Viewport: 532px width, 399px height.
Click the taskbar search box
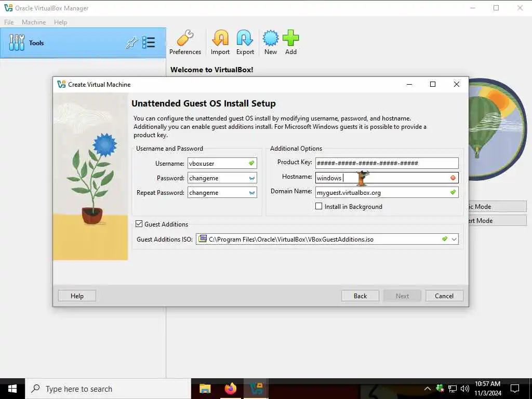(x=108, y=389)
